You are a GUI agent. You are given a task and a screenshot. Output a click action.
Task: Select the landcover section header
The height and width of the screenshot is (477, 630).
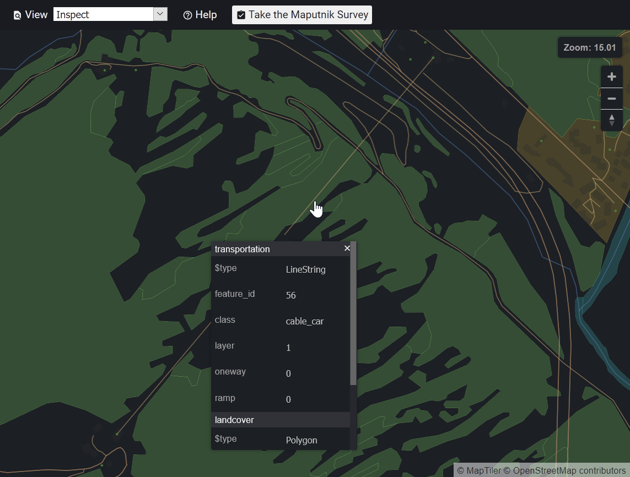pyautogui.click(x=234, y=420)
